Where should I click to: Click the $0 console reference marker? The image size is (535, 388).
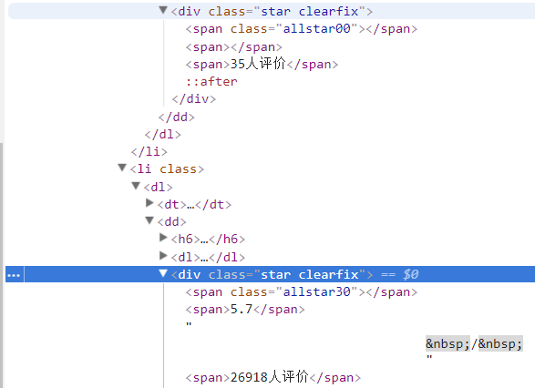[x=410, y=274]
